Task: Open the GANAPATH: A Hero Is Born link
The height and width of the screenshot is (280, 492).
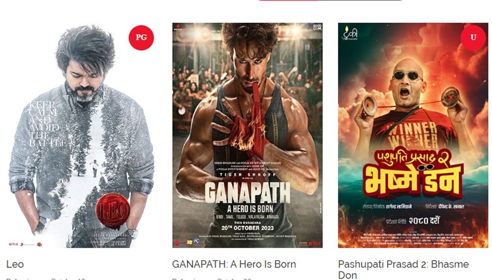Action: [234, 264]
